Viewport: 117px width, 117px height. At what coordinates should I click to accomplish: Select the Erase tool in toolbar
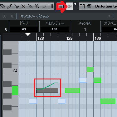point(3,6)
